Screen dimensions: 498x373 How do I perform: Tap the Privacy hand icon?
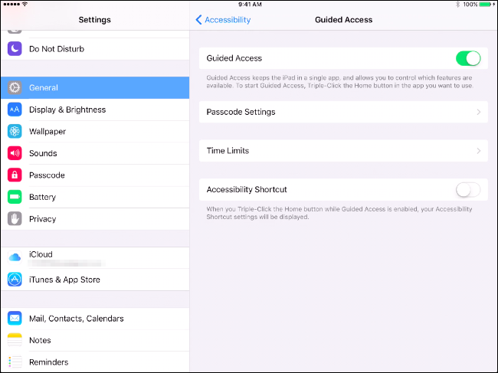coord(15,219)
